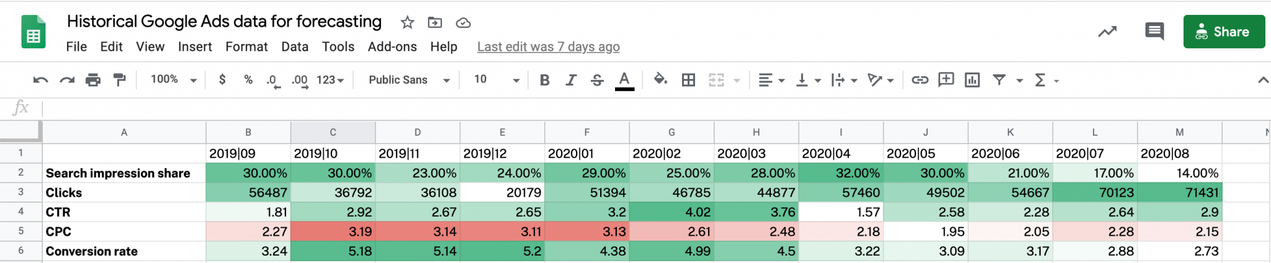The width and height of the screenshot is (1271, 263).
Task: Toggle italic text formatting
Action: point(570,80)
